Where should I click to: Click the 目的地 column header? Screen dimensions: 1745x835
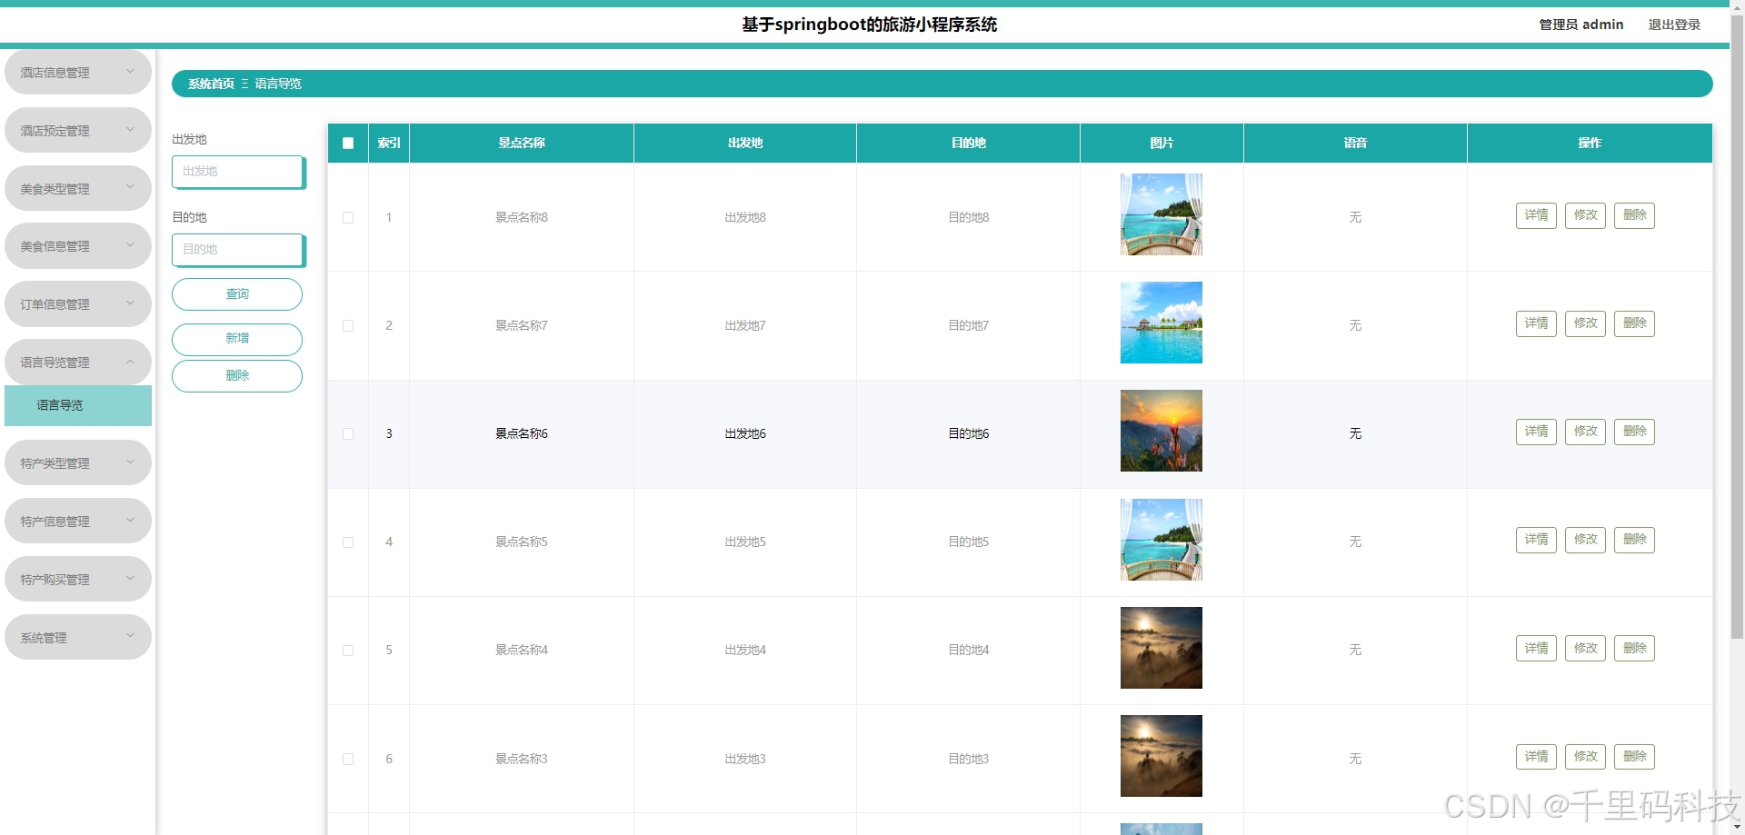[x=969, y=143]
